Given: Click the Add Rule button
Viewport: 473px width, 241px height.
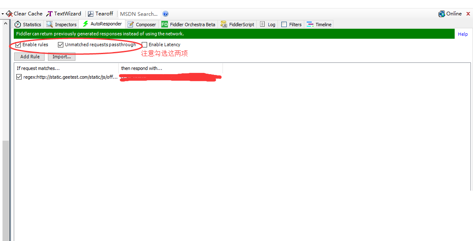Looking at the screenshot, I should (30, 57).
